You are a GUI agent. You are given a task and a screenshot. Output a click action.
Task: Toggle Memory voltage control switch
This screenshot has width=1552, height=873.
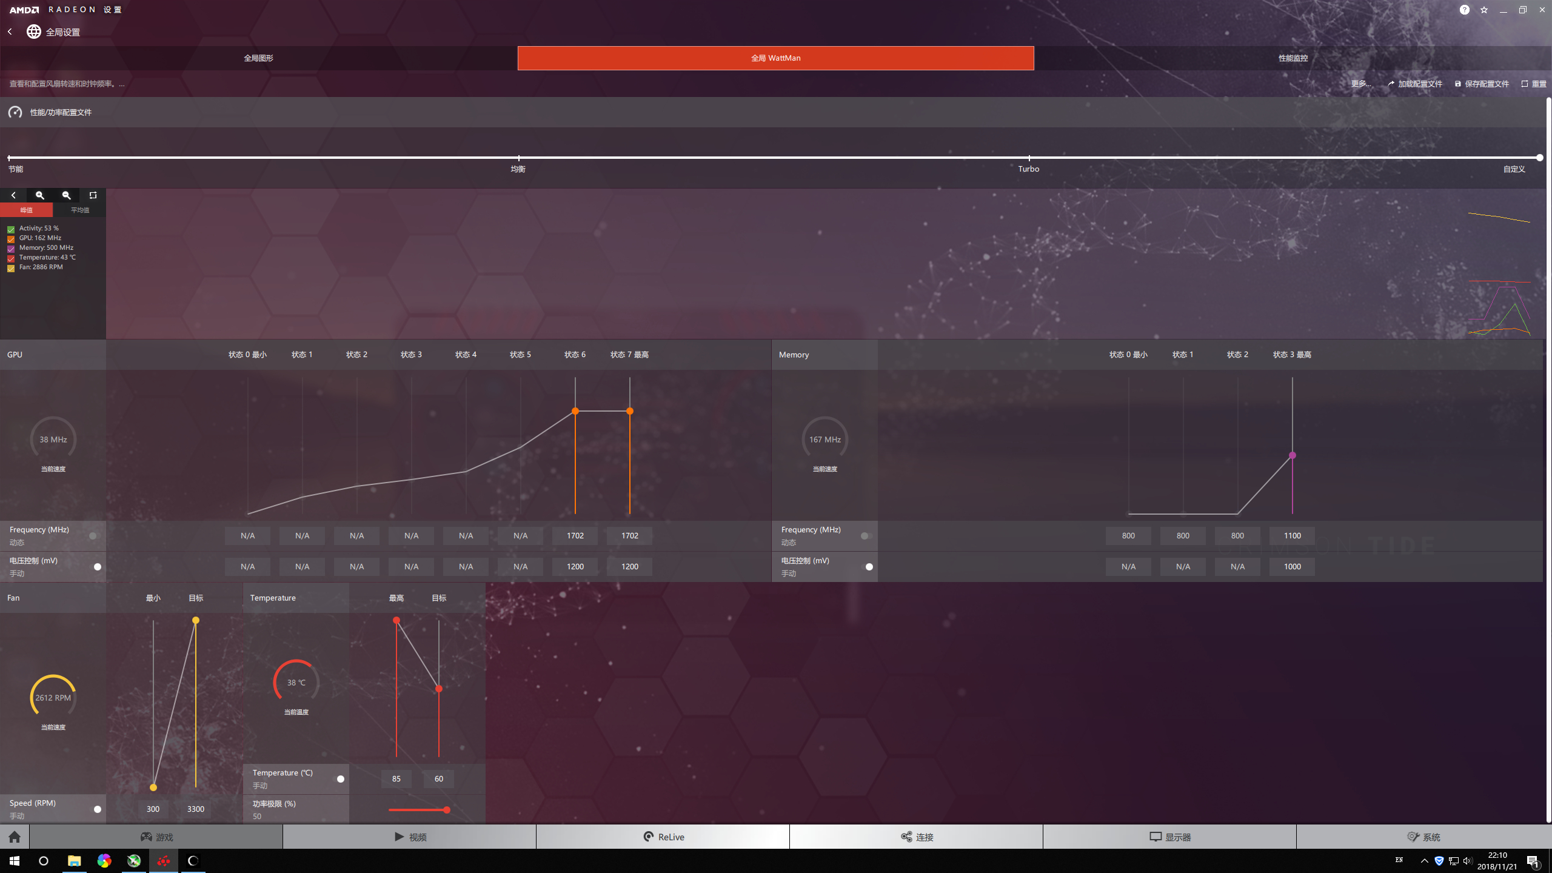point(868,567)
